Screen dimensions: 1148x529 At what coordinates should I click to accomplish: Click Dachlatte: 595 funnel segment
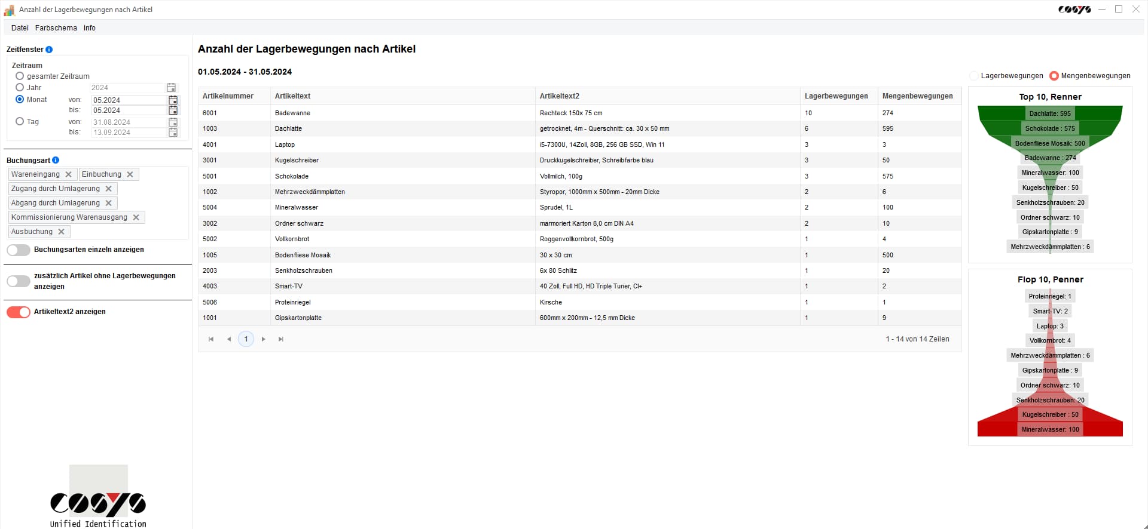[1050, 113]
